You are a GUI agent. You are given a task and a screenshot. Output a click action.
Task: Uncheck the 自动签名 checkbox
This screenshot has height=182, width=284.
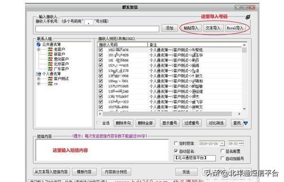coord(176,151)
